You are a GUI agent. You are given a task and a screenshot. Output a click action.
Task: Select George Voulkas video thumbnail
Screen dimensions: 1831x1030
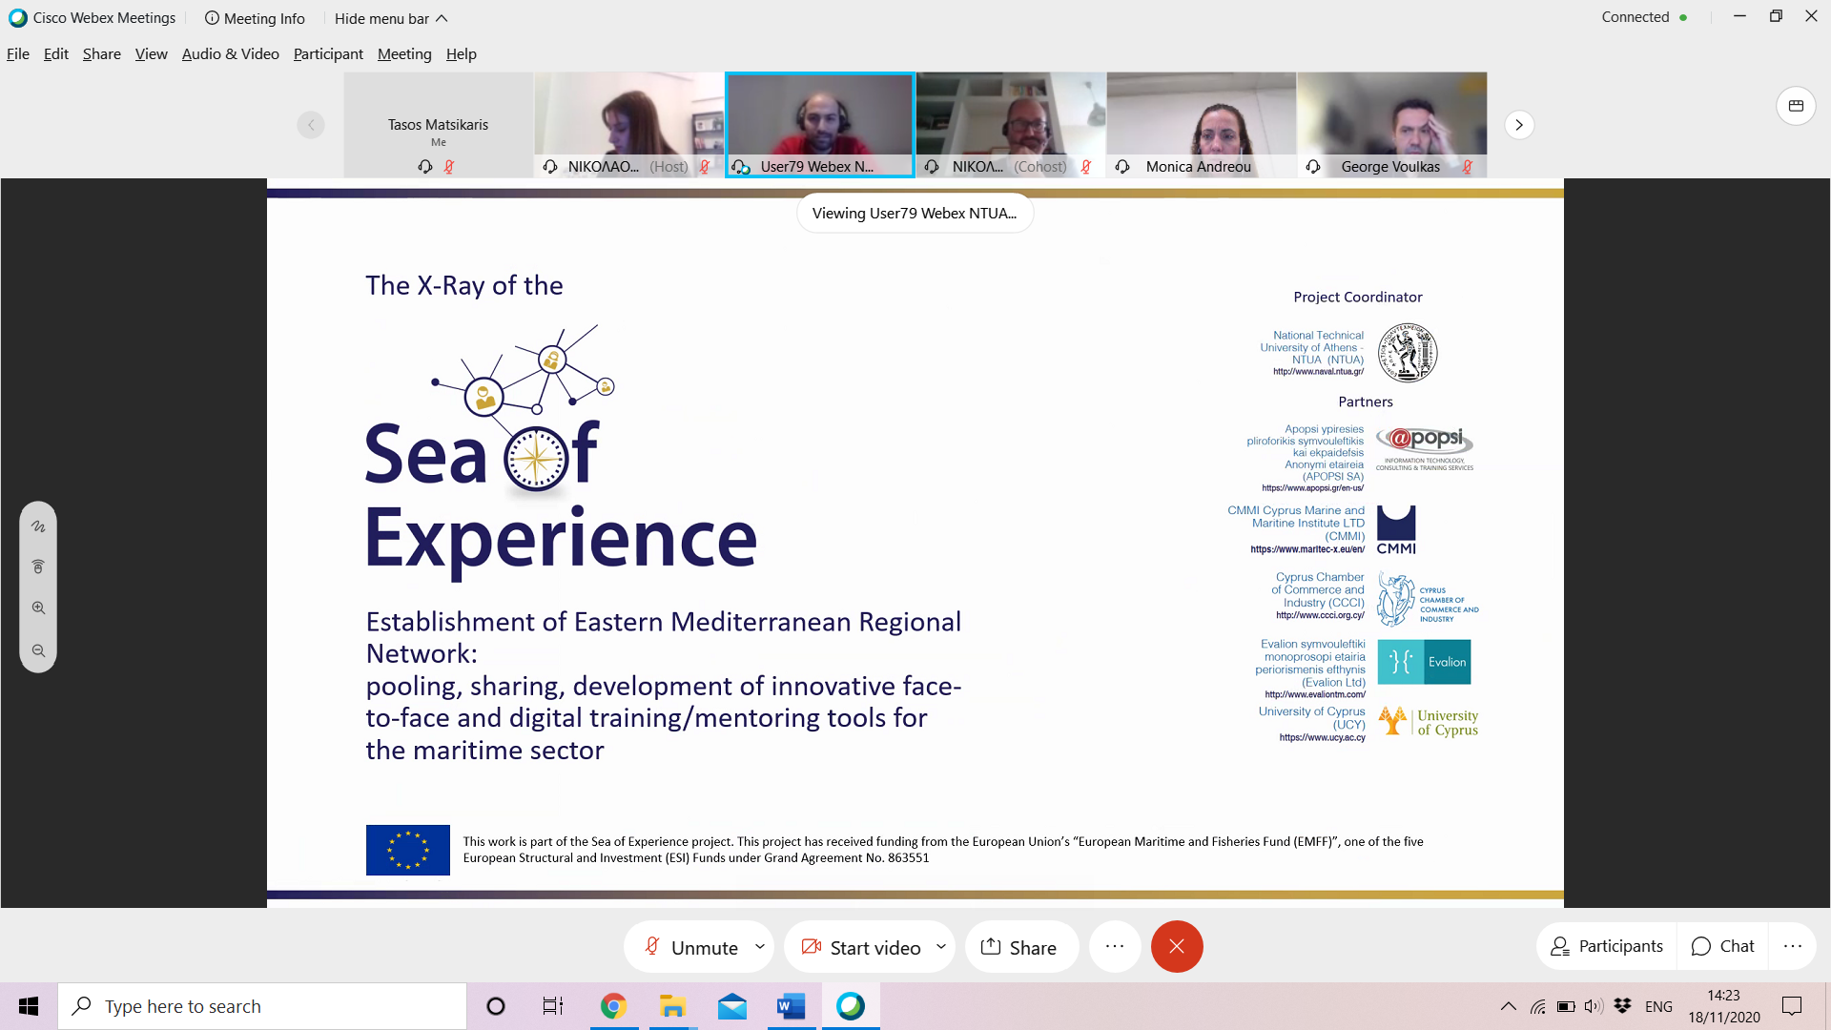1391,125
